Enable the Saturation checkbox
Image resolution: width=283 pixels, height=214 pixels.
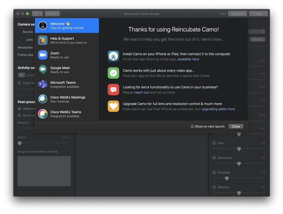[214, 158]
